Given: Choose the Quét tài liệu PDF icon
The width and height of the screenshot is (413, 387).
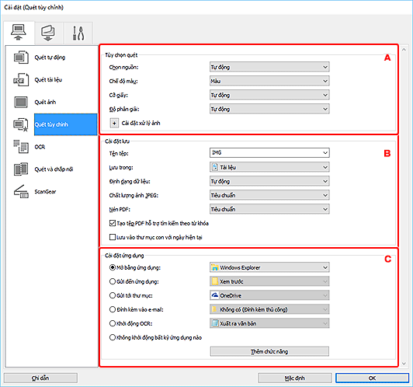Looking at the screenshot, I should [20, 79].
